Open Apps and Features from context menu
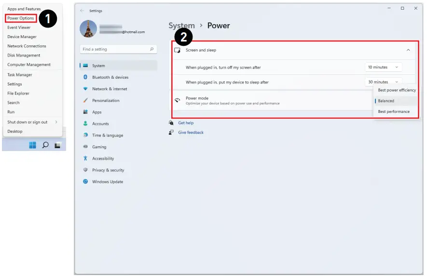Image resolution: width=427 pixels, height=276 pixels. point(24,9)
